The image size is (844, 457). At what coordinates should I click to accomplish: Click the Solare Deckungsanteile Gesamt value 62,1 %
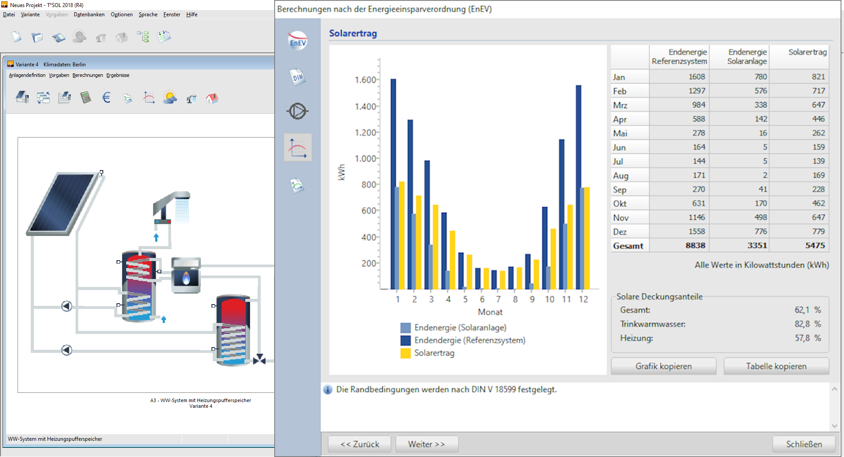point(808,310)
